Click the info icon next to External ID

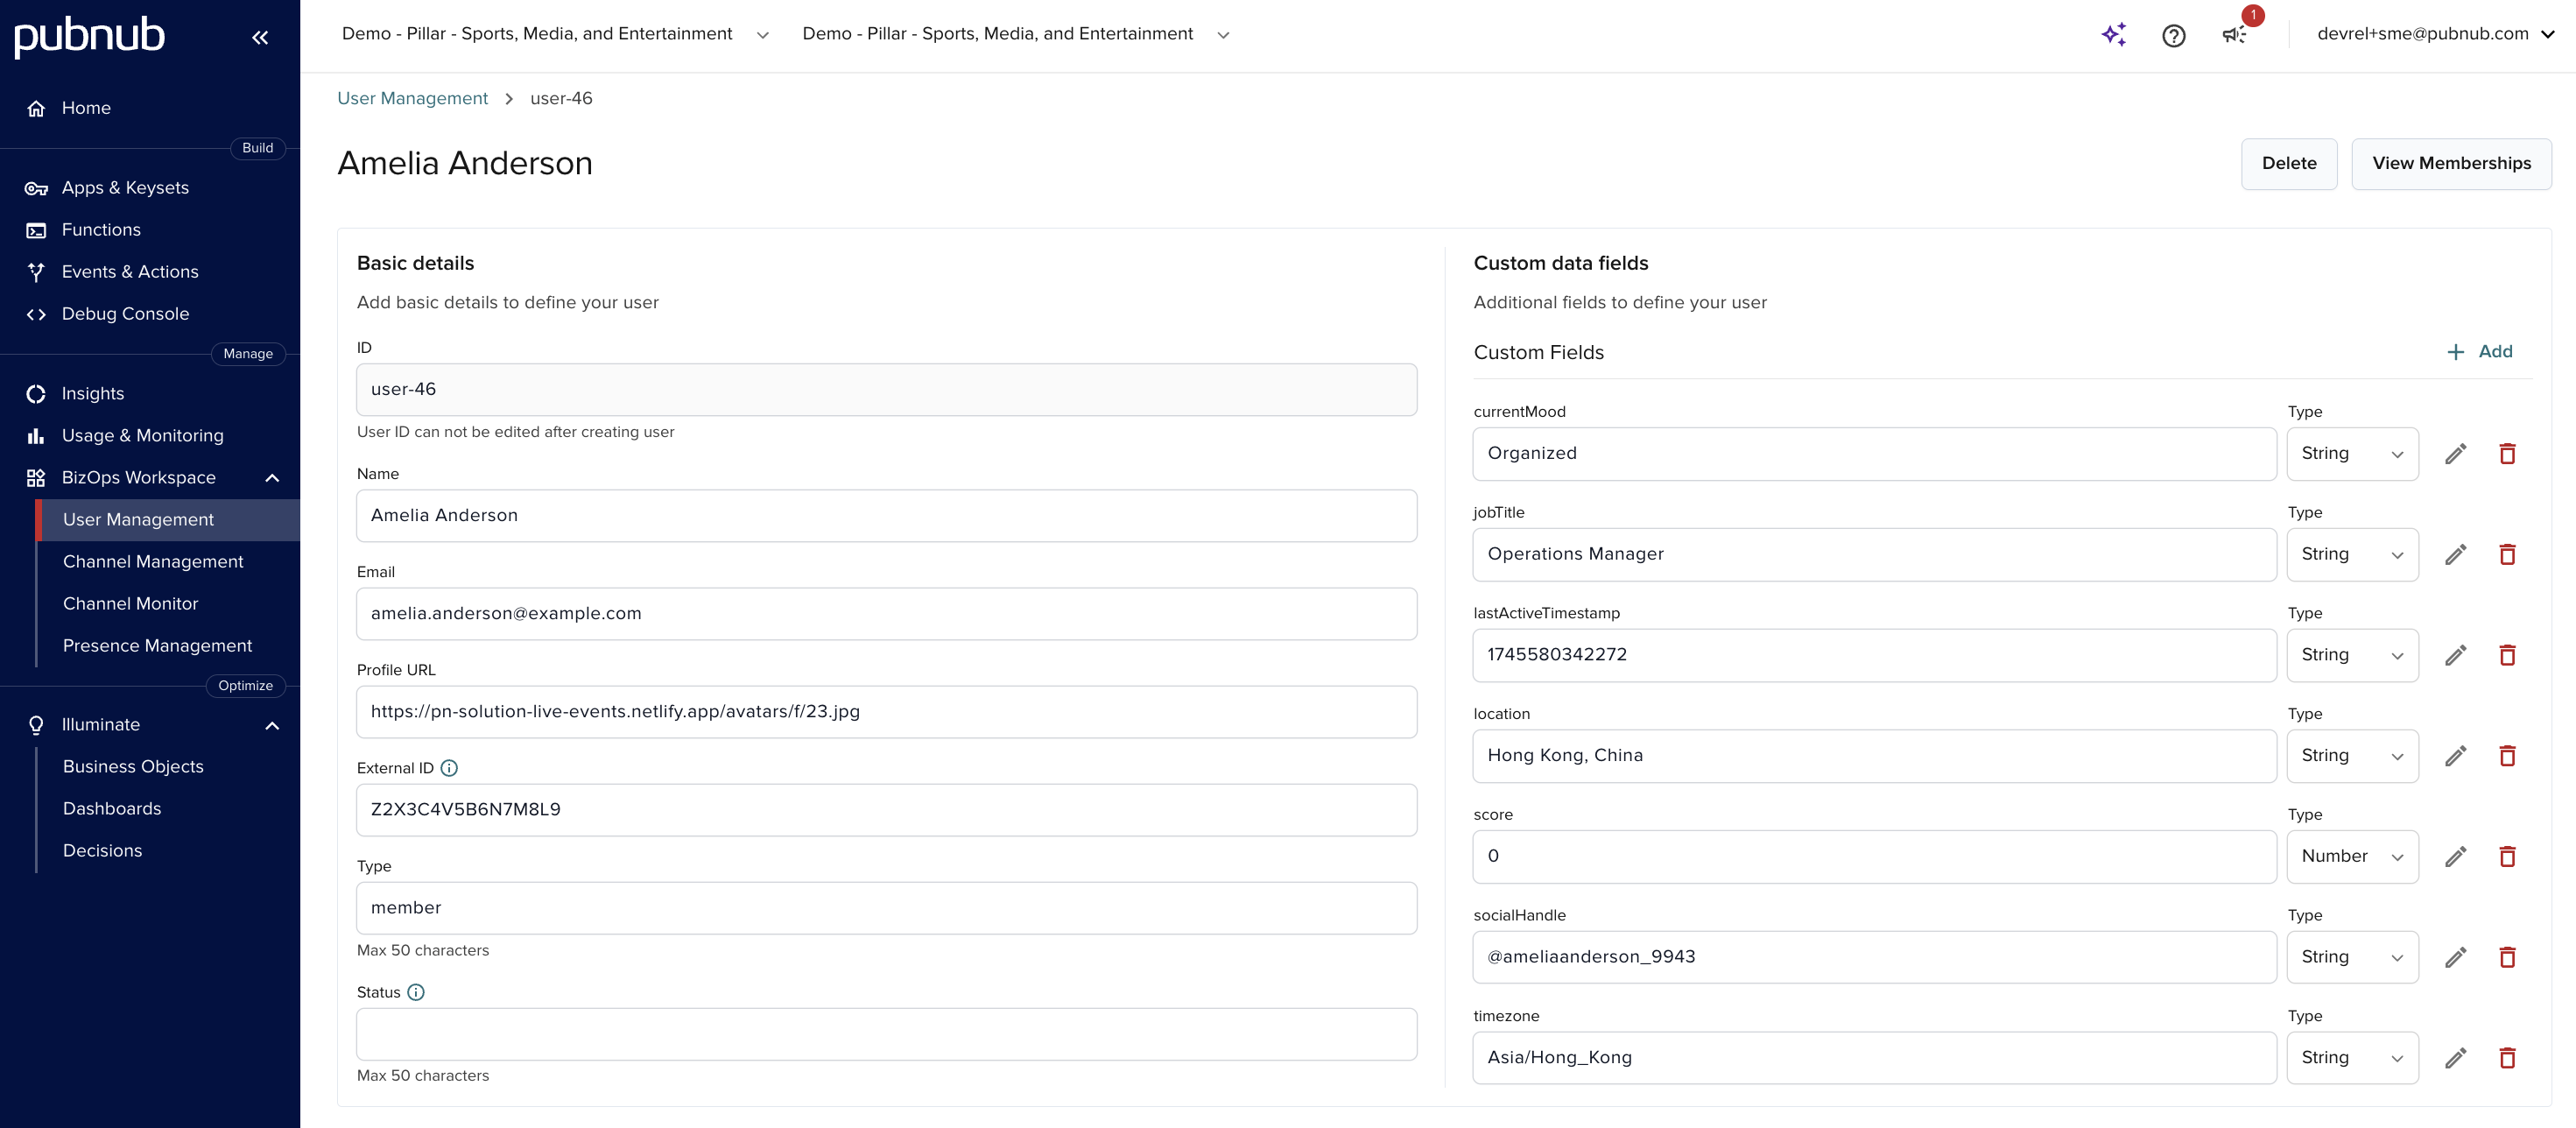(448, 768)
